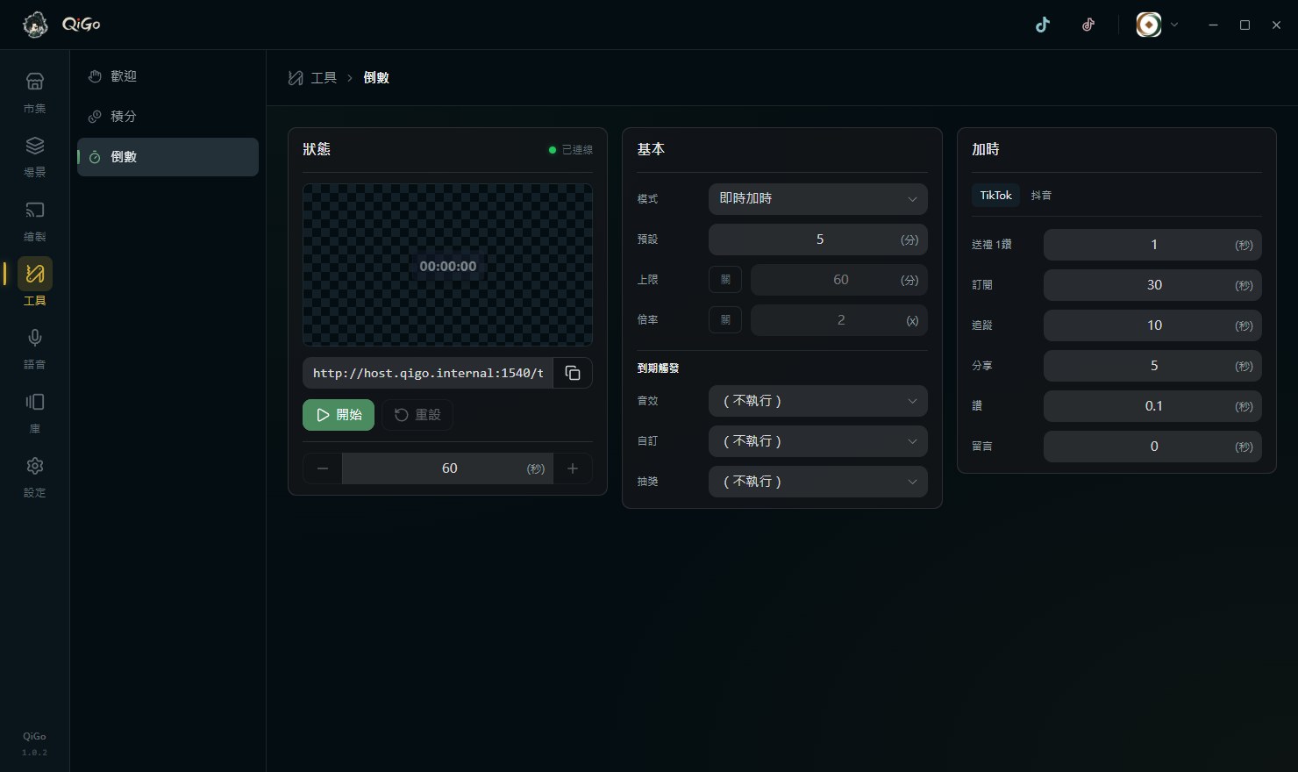Open 設定 settings gear in sidebar
The image size is (1298, 772).
35,476
